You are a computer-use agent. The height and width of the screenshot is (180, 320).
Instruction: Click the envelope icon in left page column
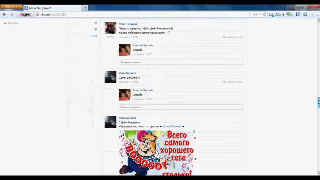pyautogui.click(x=96, y=23)
